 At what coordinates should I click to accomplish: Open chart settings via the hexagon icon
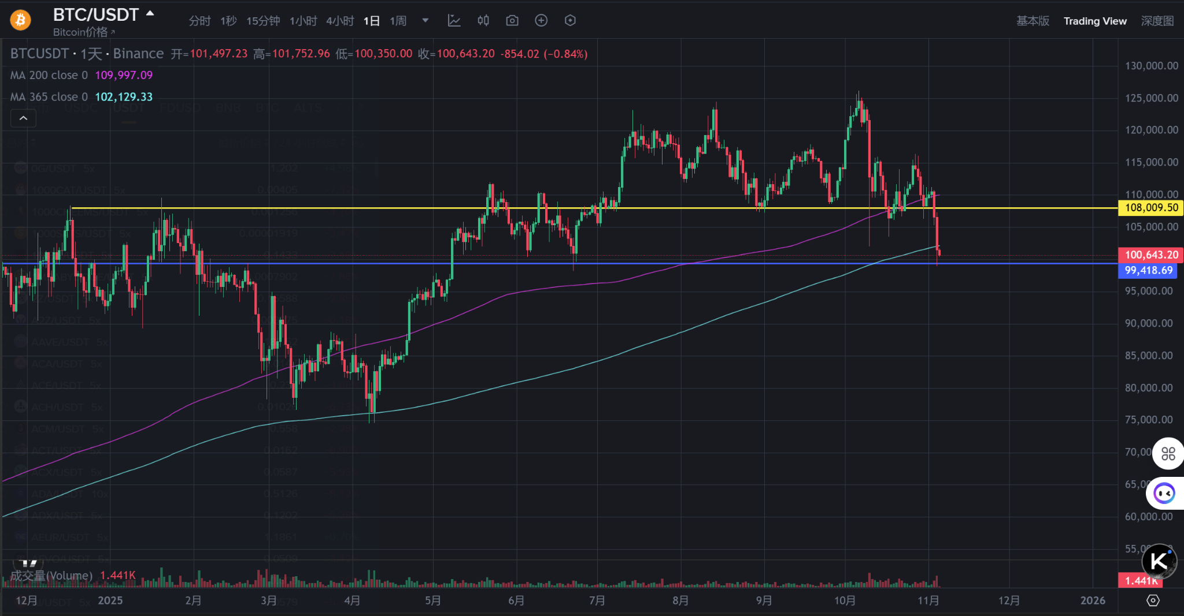(570, 20)
